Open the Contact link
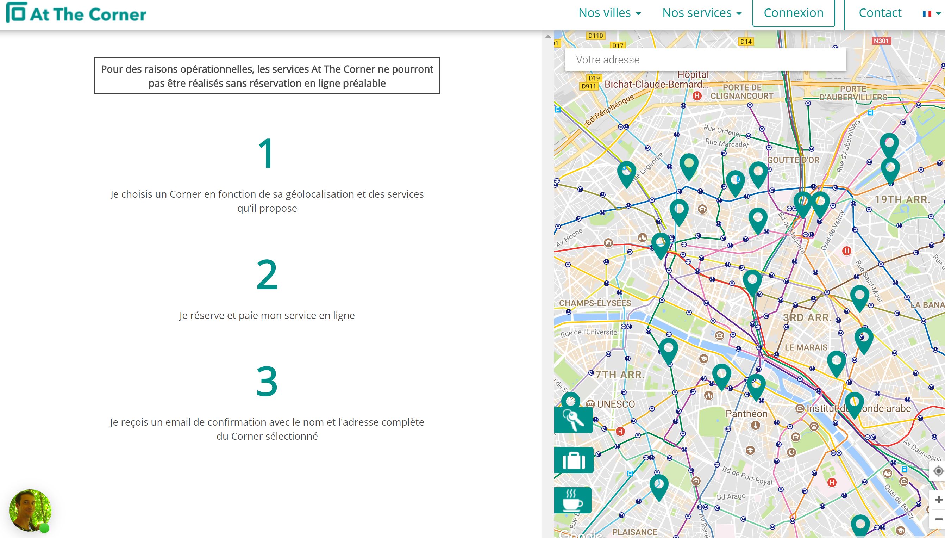Viewport: 945px width, 538px height. click(880, 13)
